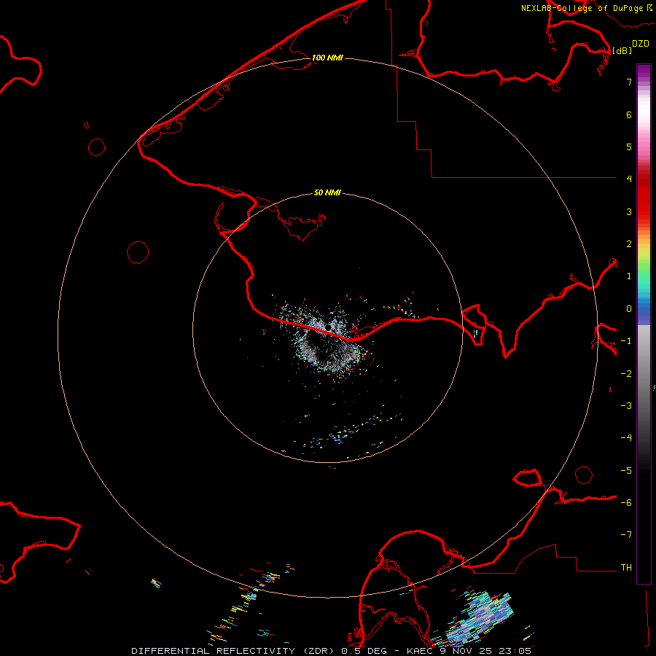656x656 pixels.
Task: Click the gray radar echo cluster at center
Action: (329, 349)
